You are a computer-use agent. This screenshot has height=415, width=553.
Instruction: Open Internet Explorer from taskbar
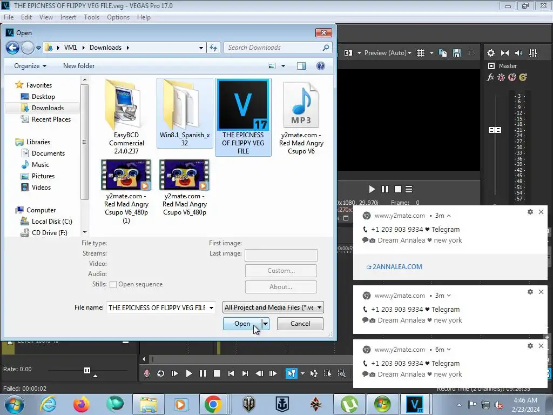tap(48, 404)
